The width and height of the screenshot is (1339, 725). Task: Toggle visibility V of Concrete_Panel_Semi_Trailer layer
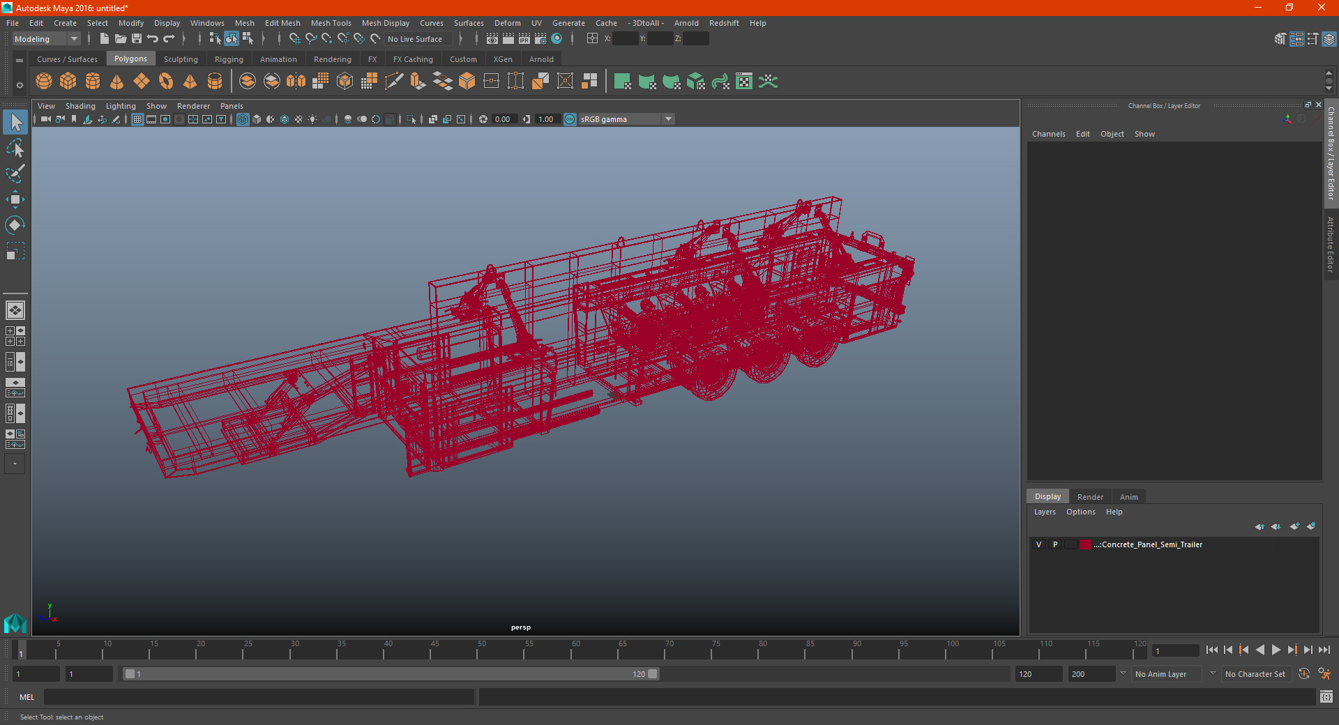[1038, 544]
